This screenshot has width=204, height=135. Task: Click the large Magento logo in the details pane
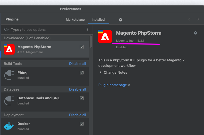(105, 37)
